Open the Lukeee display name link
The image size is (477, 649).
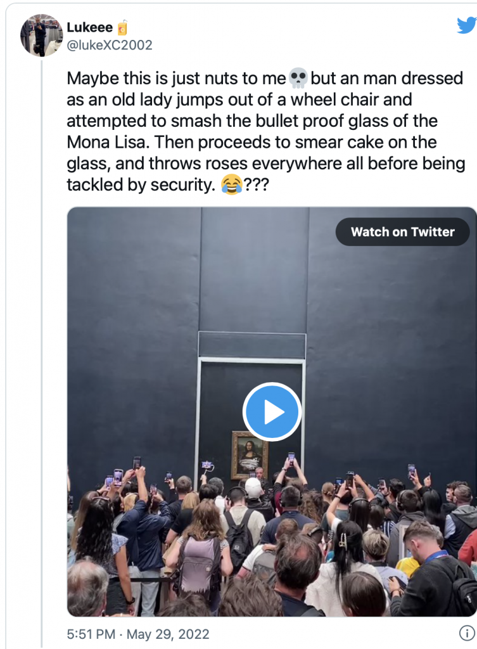(90, 28)
